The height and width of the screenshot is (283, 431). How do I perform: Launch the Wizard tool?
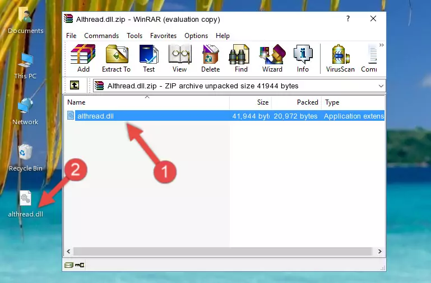pos(272,58)
